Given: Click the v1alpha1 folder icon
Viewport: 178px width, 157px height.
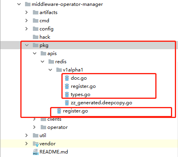Looking at the screenshot, I should [x=59, y=70].
